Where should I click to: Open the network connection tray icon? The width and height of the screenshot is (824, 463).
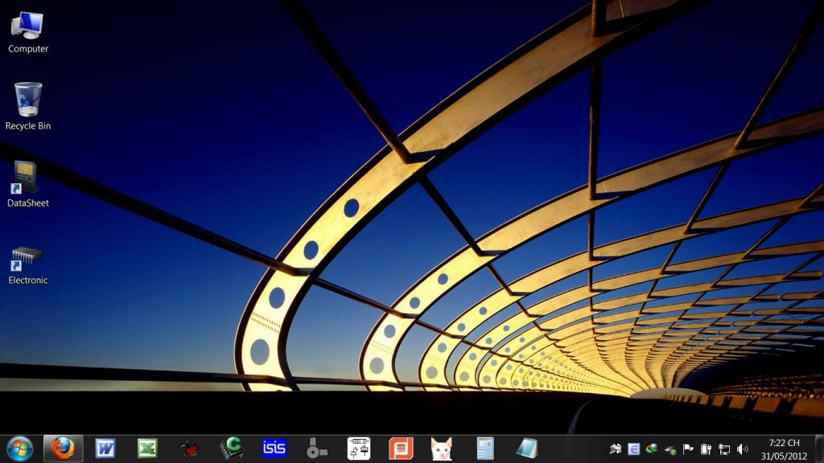point(725,449)
